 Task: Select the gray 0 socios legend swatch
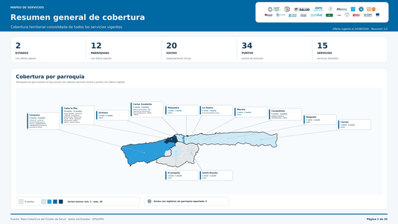pos(21,202)
